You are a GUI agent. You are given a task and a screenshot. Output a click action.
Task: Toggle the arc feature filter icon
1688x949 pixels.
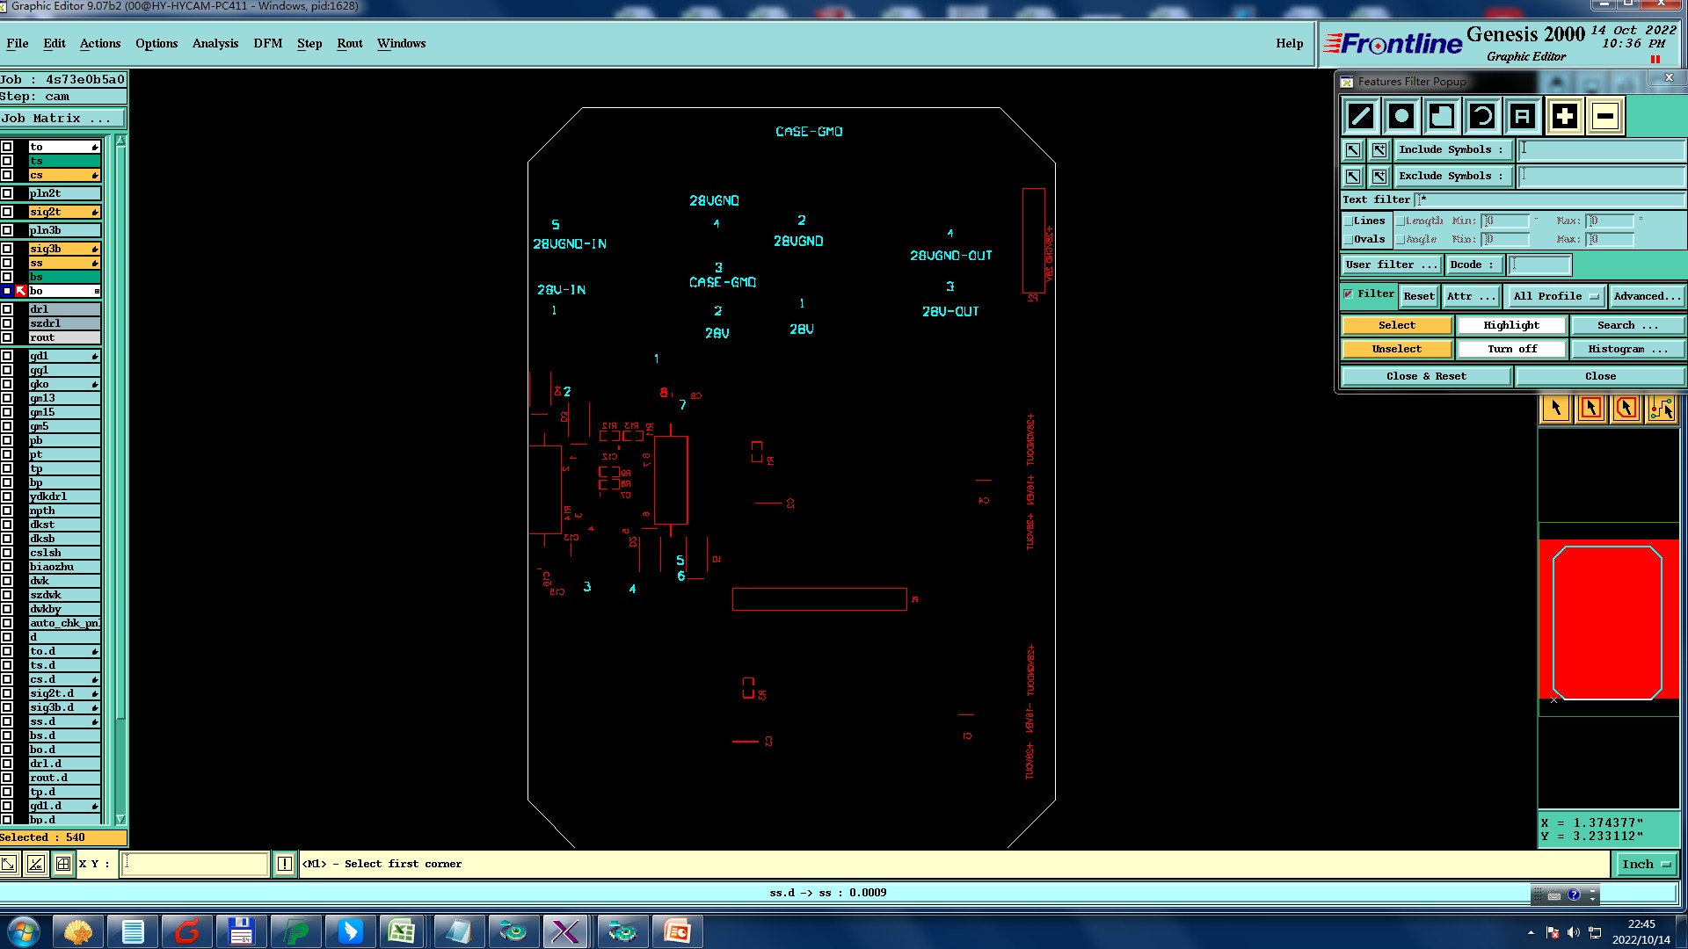1482,116
